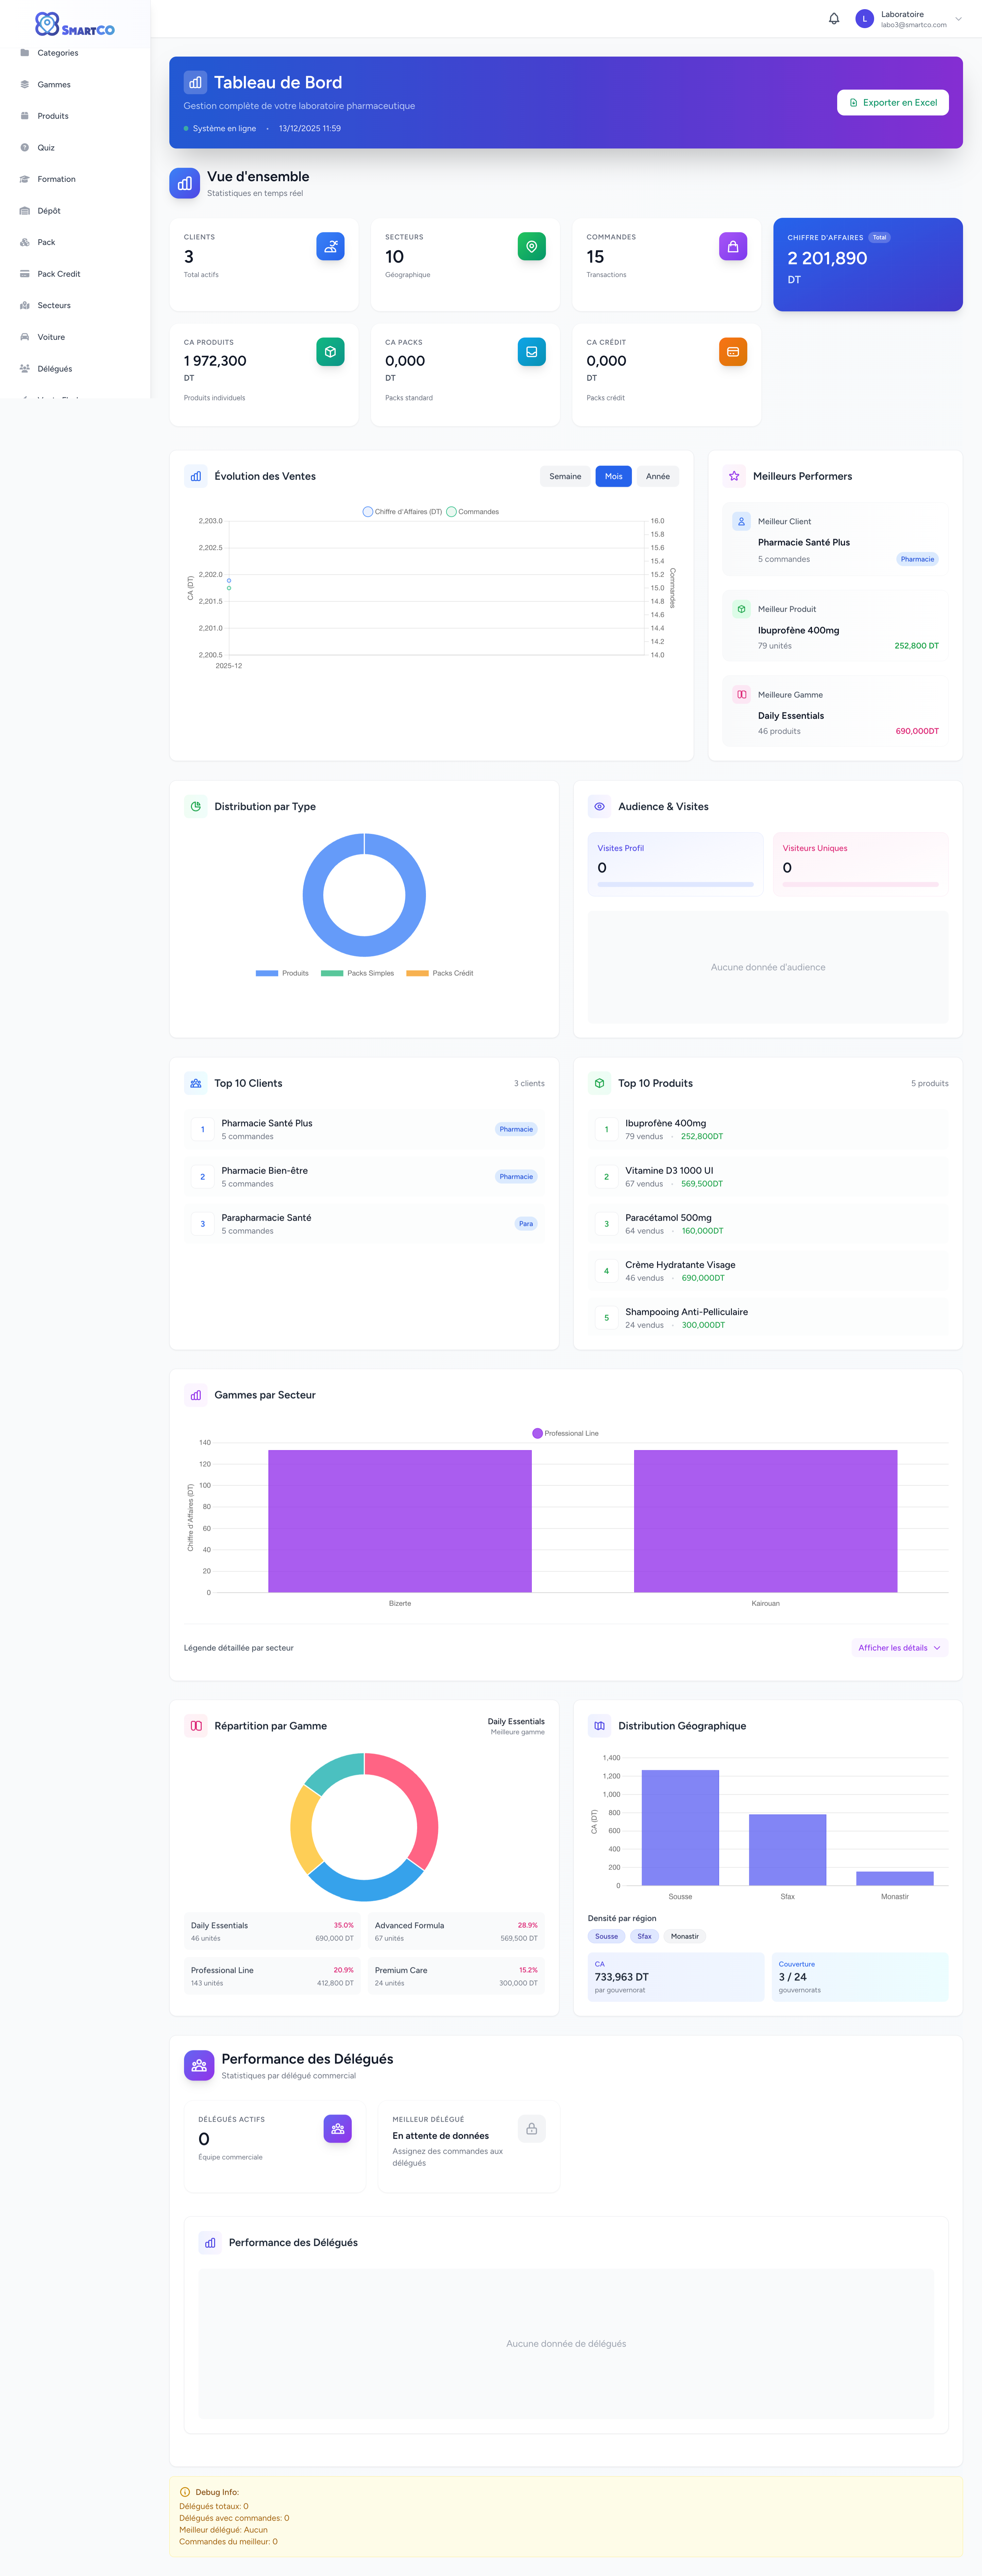Screen dimensions: 982x2576
Task: Click the Laboratoire user avatar
Action: (865, 19)
